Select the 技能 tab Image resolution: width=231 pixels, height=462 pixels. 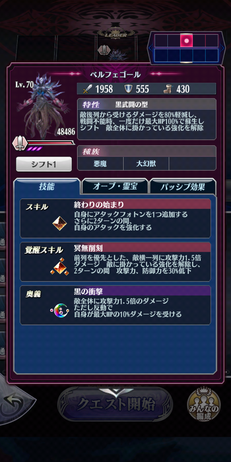[47, 186]
